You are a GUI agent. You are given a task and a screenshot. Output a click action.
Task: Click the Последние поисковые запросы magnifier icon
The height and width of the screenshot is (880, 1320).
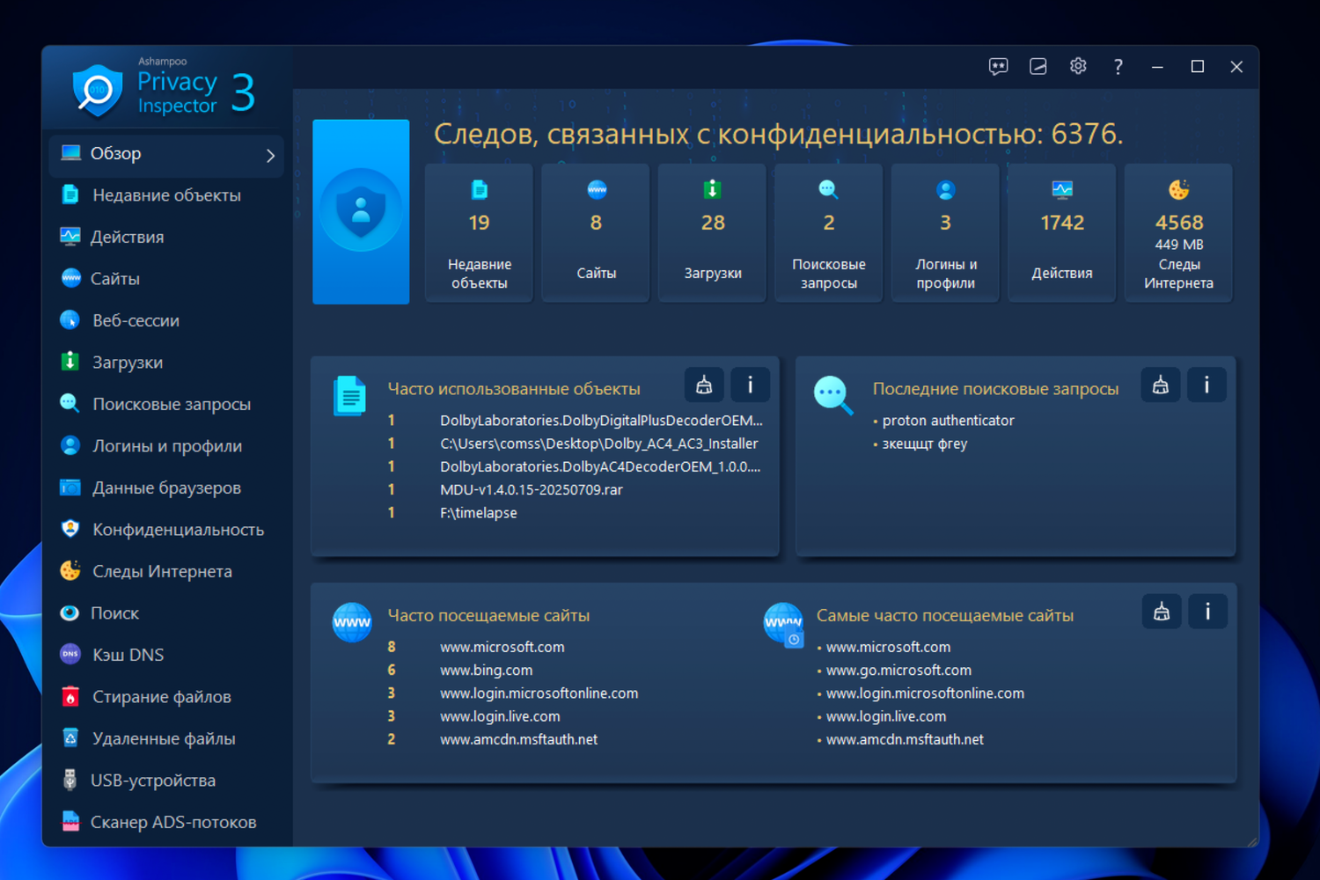[x=833, y=396]
